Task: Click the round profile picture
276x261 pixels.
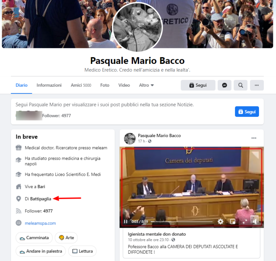Action: [x=137, y=27]
